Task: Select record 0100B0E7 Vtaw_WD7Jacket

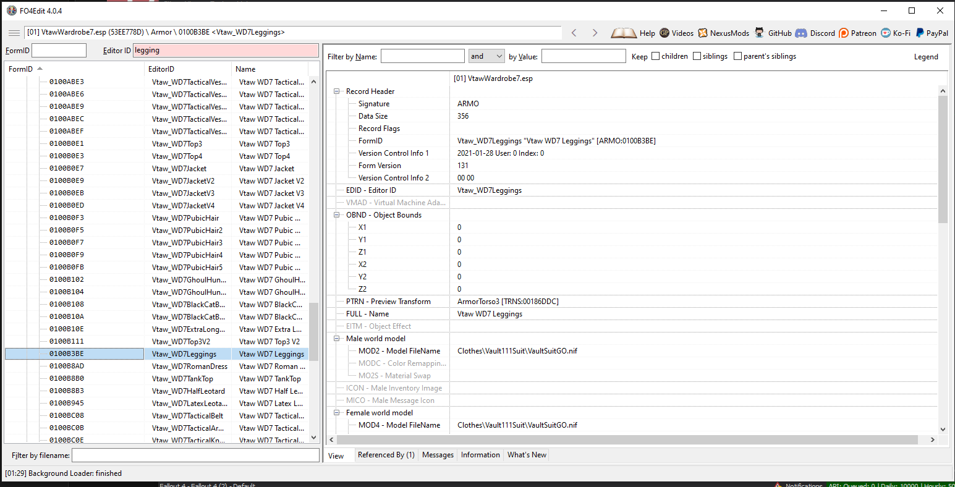Action: click(x=156, y=169)
